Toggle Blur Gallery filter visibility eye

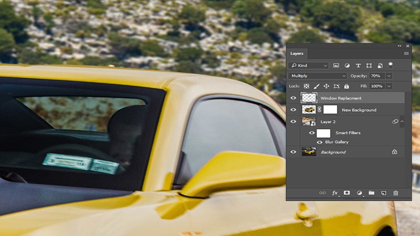[319, 142]
